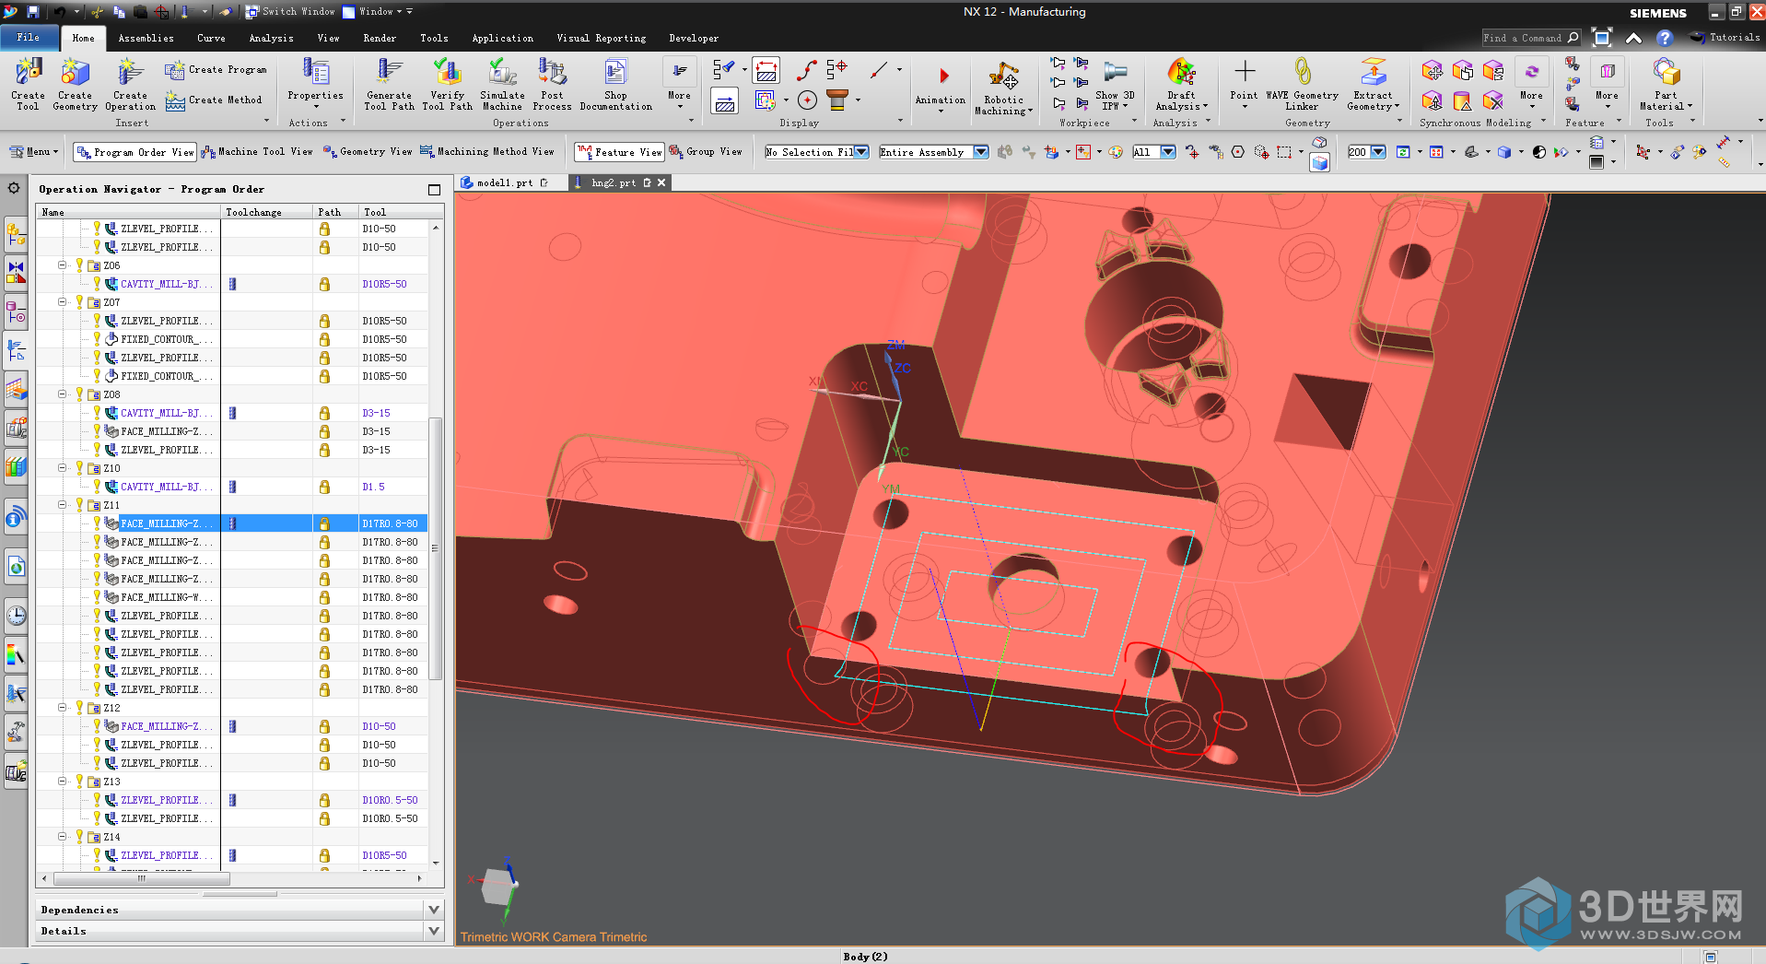Open the Group View
This screenshot has height=964, width=1766.
[x=706, y=152]
